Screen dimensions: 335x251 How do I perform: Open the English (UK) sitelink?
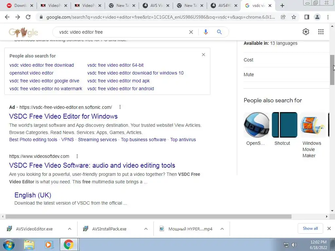pyautogui.click(x=33, y=195)
